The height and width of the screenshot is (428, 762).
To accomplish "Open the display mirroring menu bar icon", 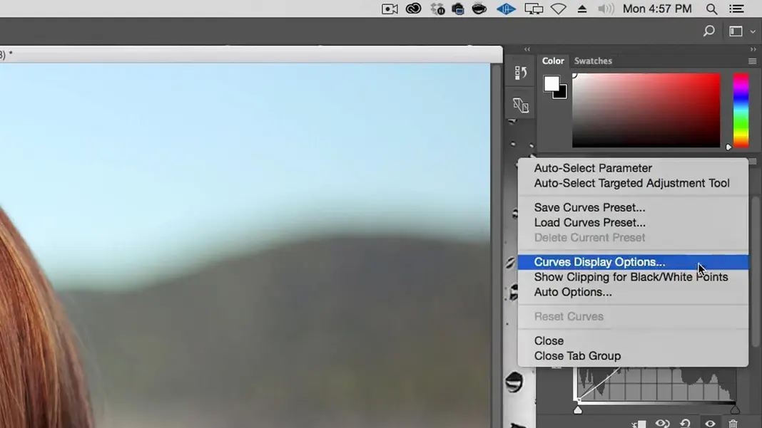I will point(534,9).
